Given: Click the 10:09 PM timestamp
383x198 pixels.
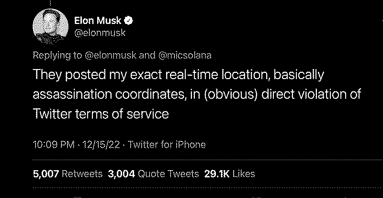Looking at the screenshot, I should pos(54,145).
